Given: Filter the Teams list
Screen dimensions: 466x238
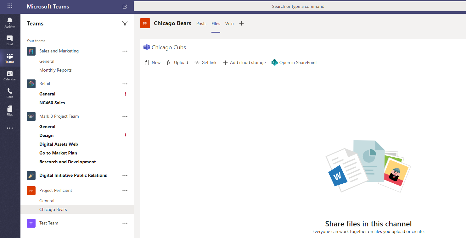Looking at the screenshot, I should tap(125, 23).
